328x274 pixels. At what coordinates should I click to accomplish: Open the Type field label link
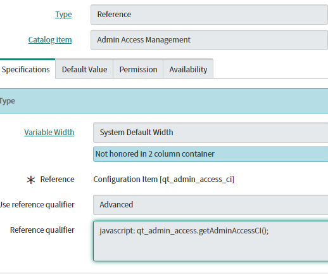pyautogui.click(x=63, y=15)
